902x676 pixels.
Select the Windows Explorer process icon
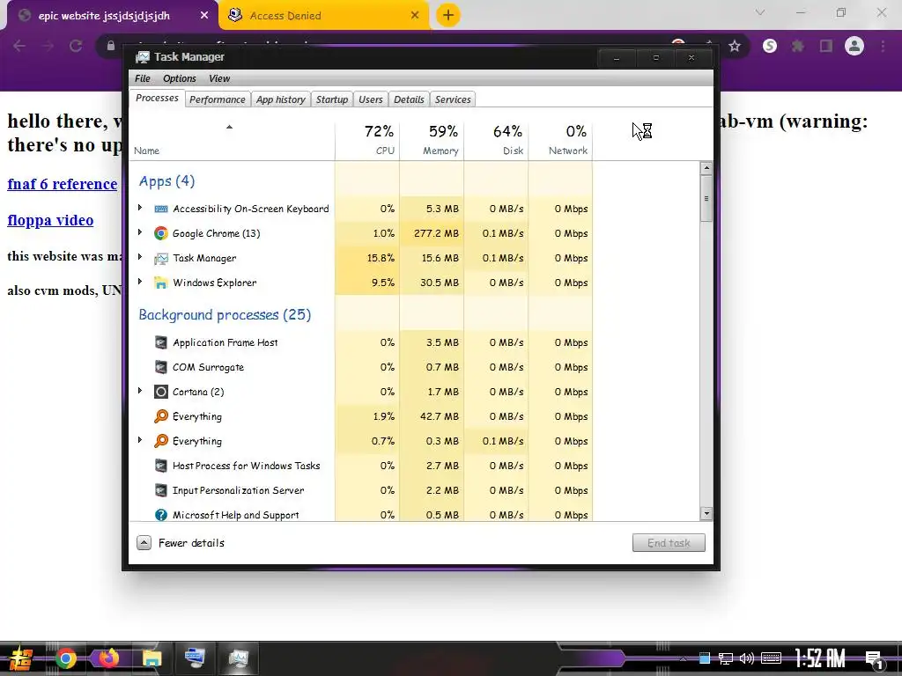pyautogui.click(x=161, y=283)
